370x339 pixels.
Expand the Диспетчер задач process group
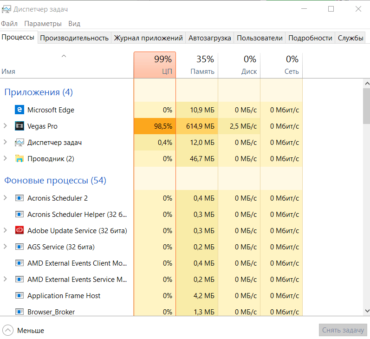pyautogui.click(x=5, y=142)
